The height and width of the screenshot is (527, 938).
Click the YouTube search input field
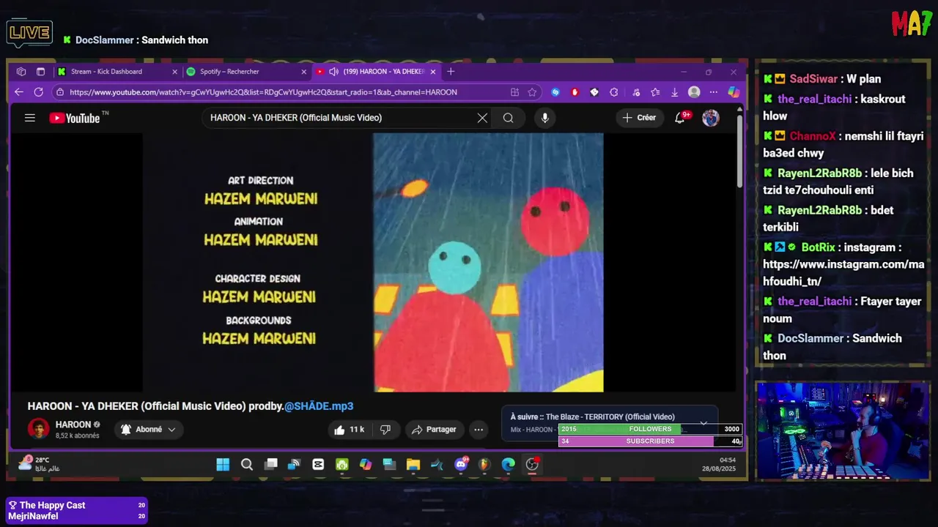tap(341, 118)
